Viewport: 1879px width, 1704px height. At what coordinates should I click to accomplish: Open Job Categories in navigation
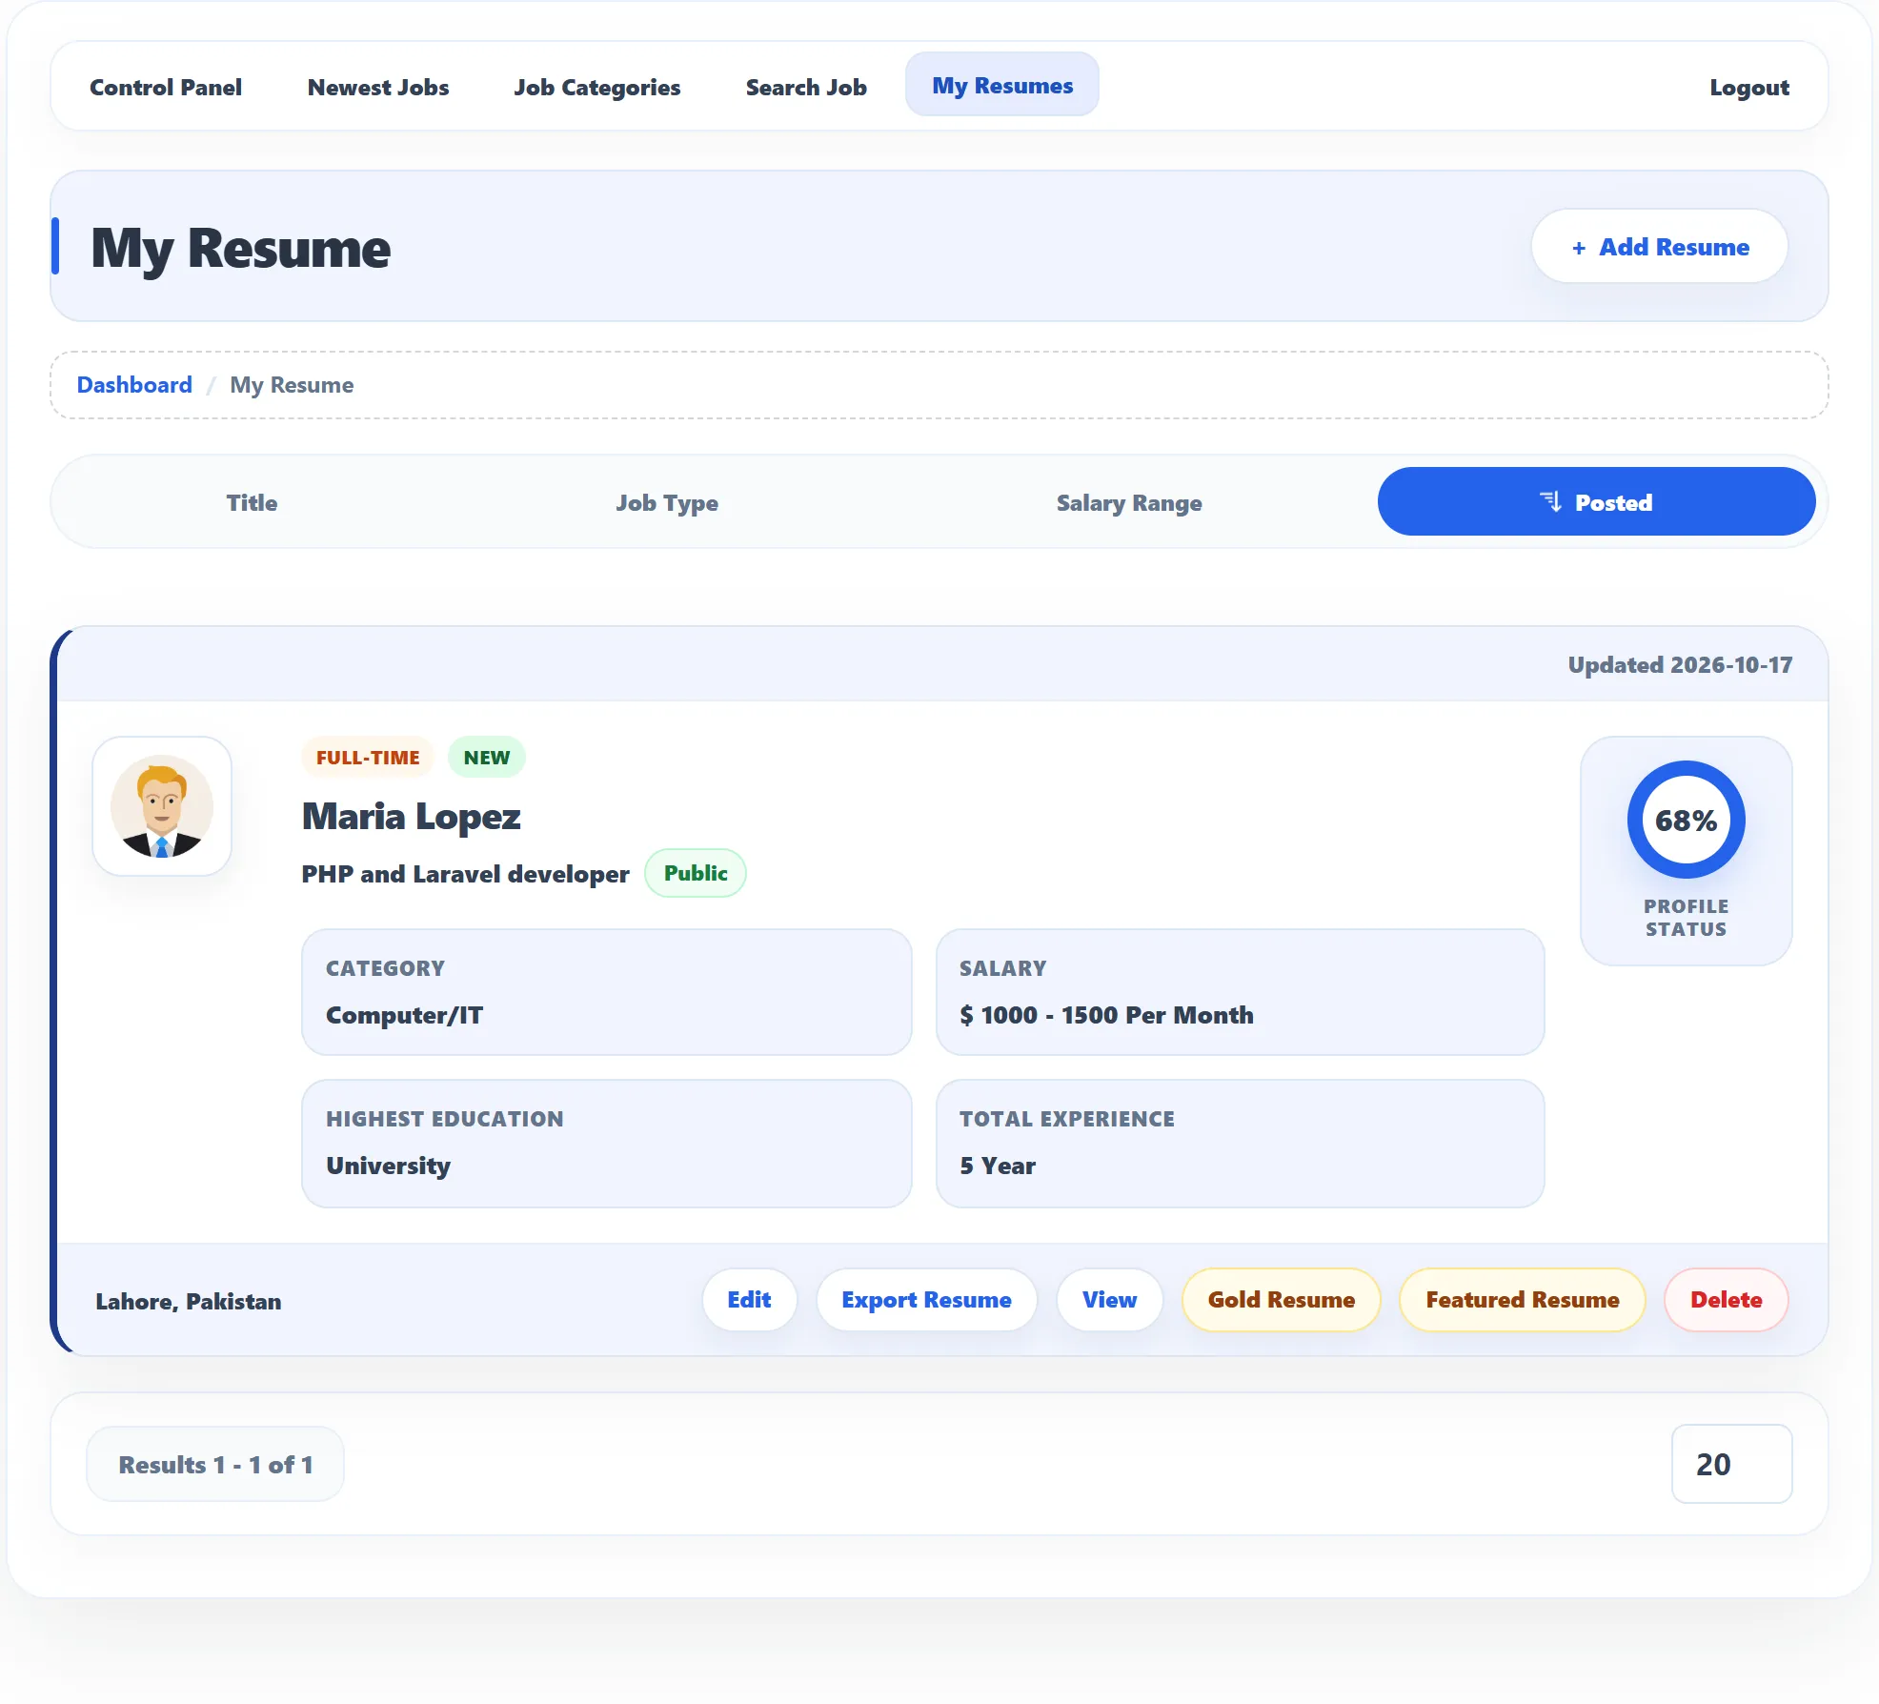(597, 87)
